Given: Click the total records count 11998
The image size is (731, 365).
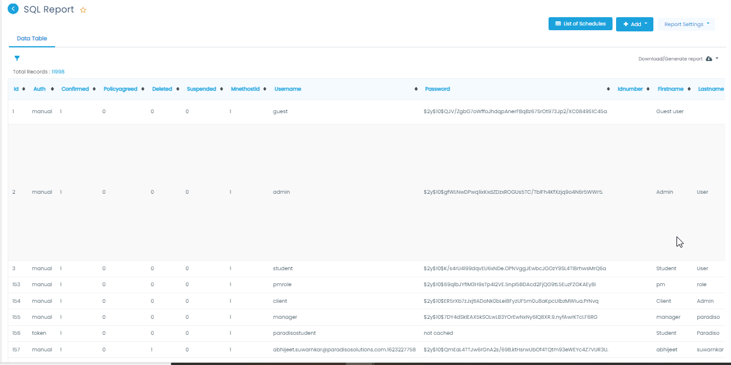Looking at the screenshot, I should (58, 72).
